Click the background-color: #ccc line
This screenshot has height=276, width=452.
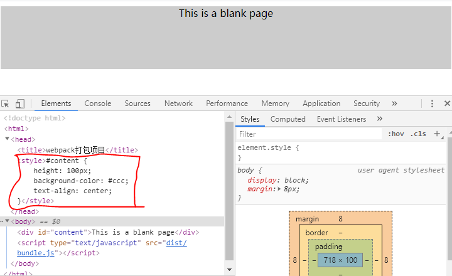click(x=81, y=181)
